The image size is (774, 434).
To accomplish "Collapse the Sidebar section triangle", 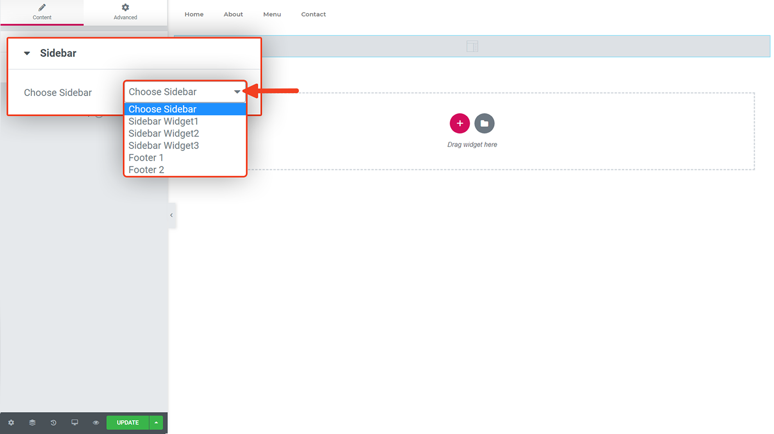I will tap(27, 53).
